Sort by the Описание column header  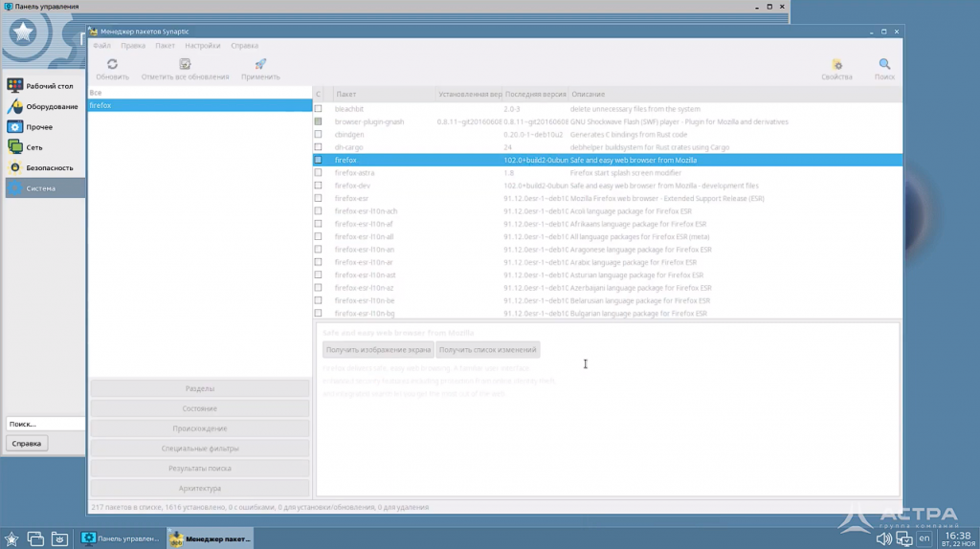click(x=735, y=95)
